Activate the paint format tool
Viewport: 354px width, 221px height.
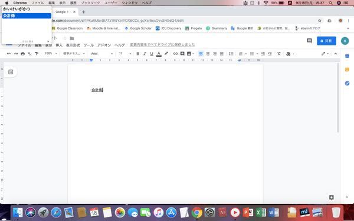click(37, 54)
